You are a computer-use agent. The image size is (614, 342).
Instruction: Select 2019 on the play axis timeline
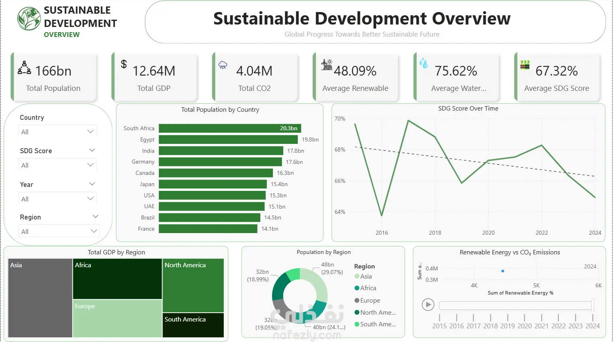pos(507,326)
